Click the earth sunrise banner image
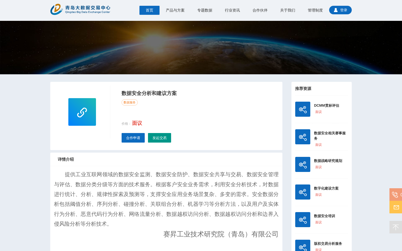The width and height of the screenshot is (402, 251). pyautogui.click(x=201, y=47)
